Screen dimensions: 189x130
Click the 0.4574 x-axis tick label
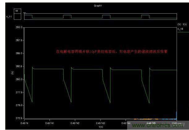click(x=24, y=123)
